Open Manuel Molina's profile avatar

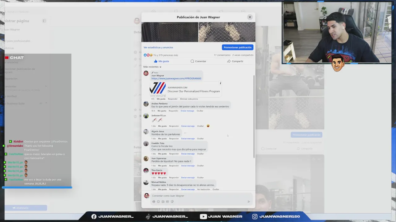146,183
